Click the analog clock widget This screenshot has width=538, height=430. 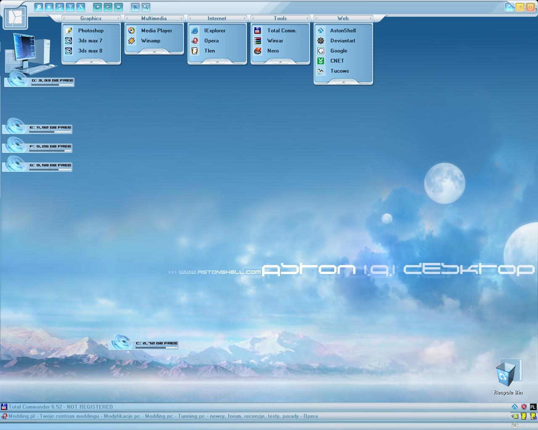16,18
